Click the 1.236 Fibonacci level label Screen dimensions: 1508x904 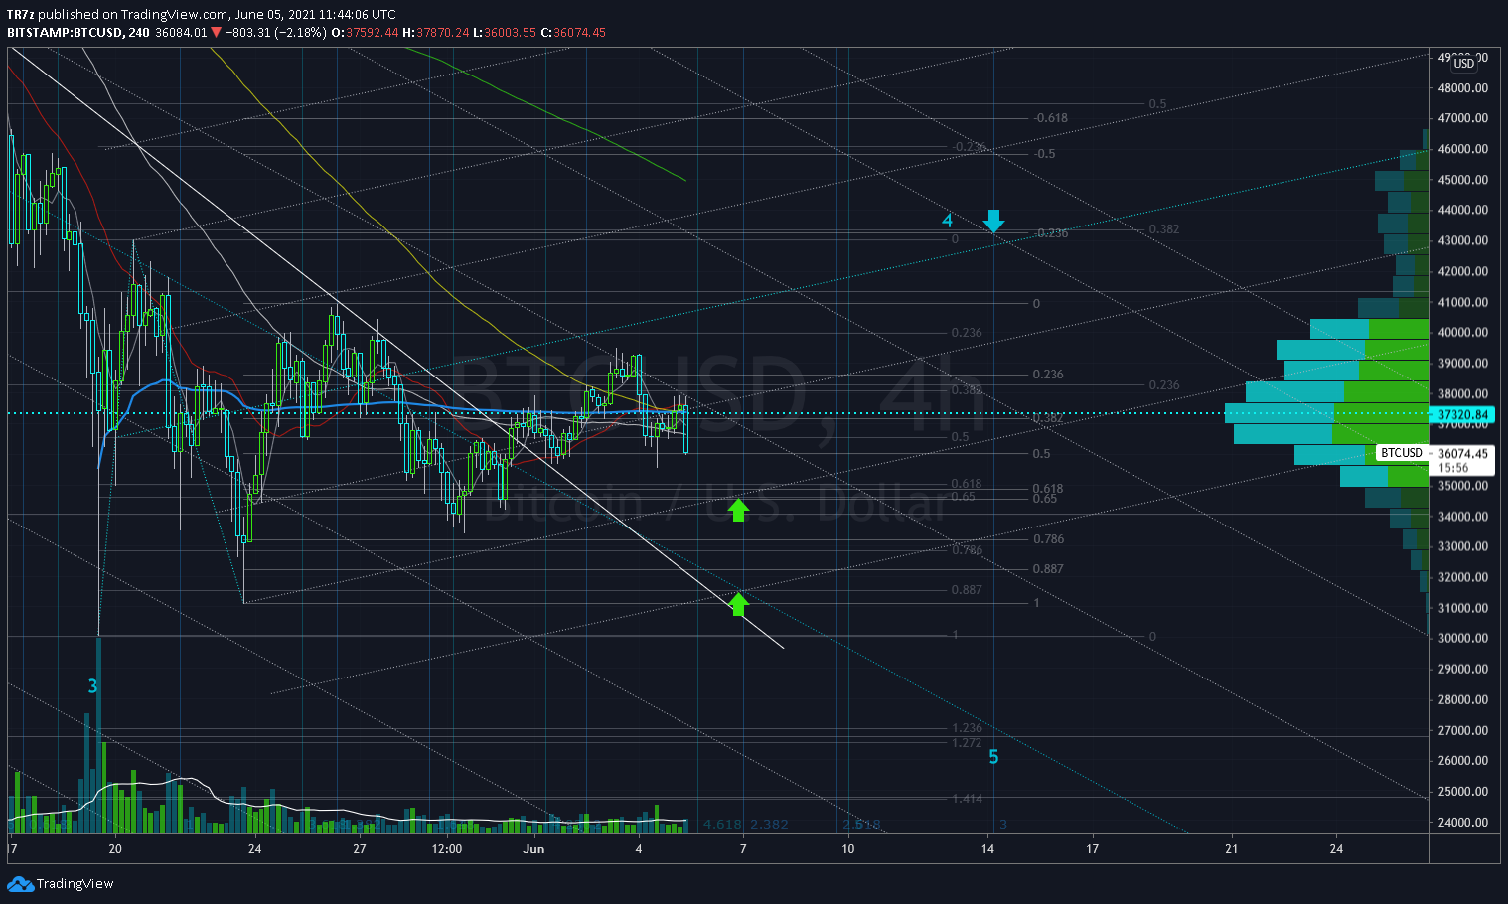[x=967, y=728]
